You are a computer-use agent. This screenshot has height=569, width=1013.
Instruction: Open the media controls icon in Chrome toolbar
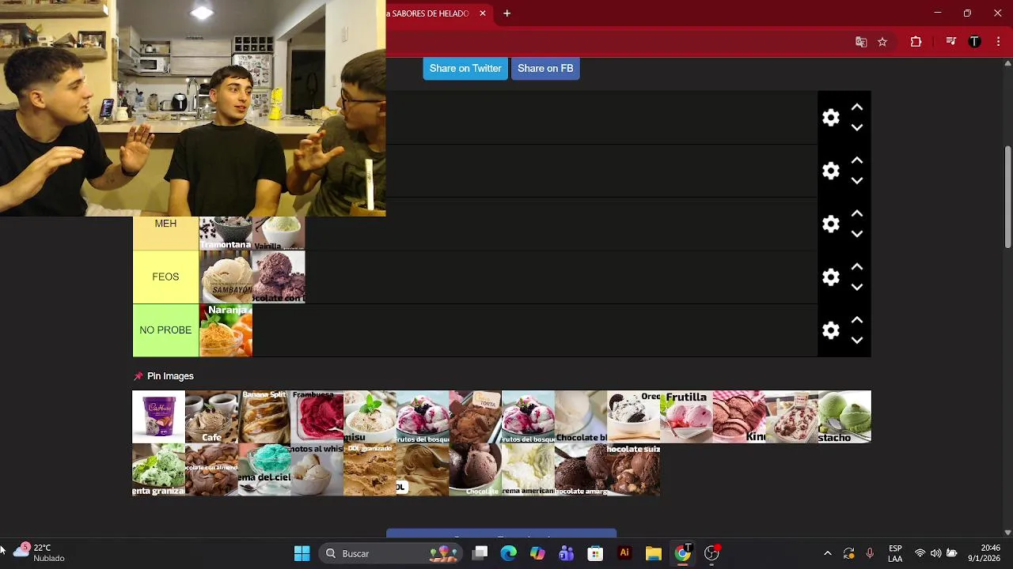pos(951,42)
